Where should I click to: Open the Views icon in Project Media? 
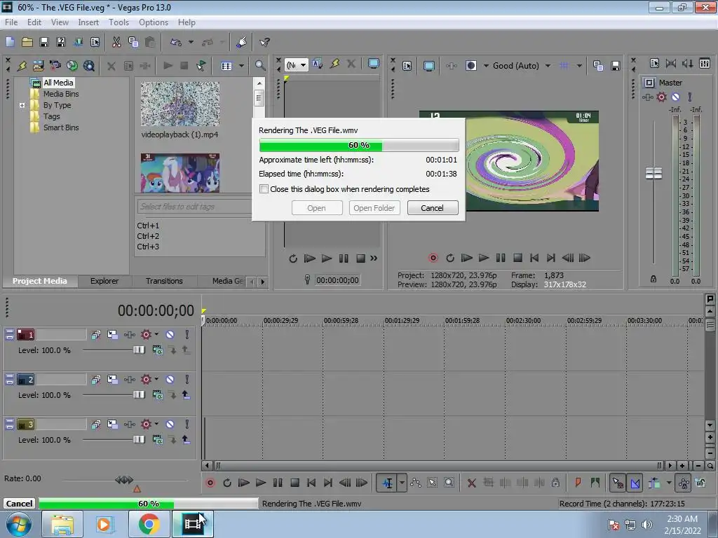point(226,65)
